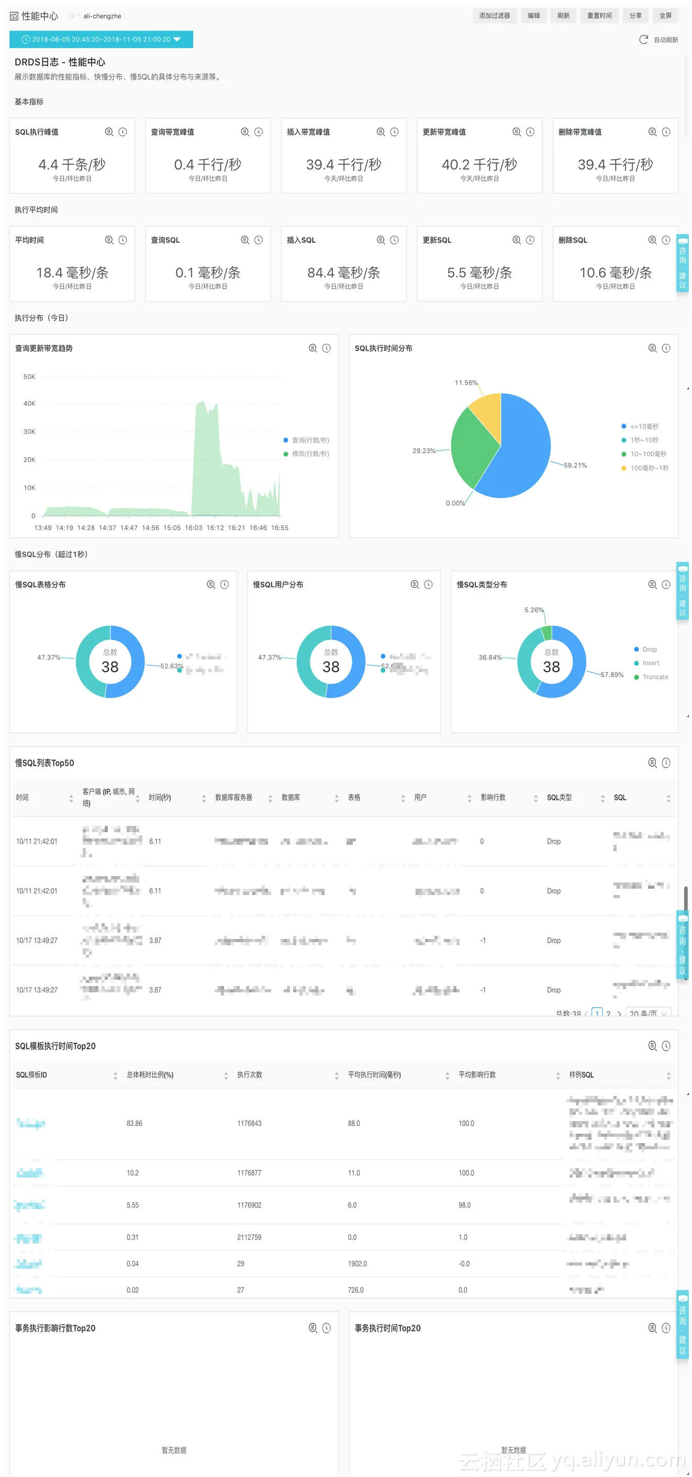Image resolution: width=692 pixels, height=1477 pixels.
Task: Open query details icon on 删除SQL card
Action: (x=652, y=240)
